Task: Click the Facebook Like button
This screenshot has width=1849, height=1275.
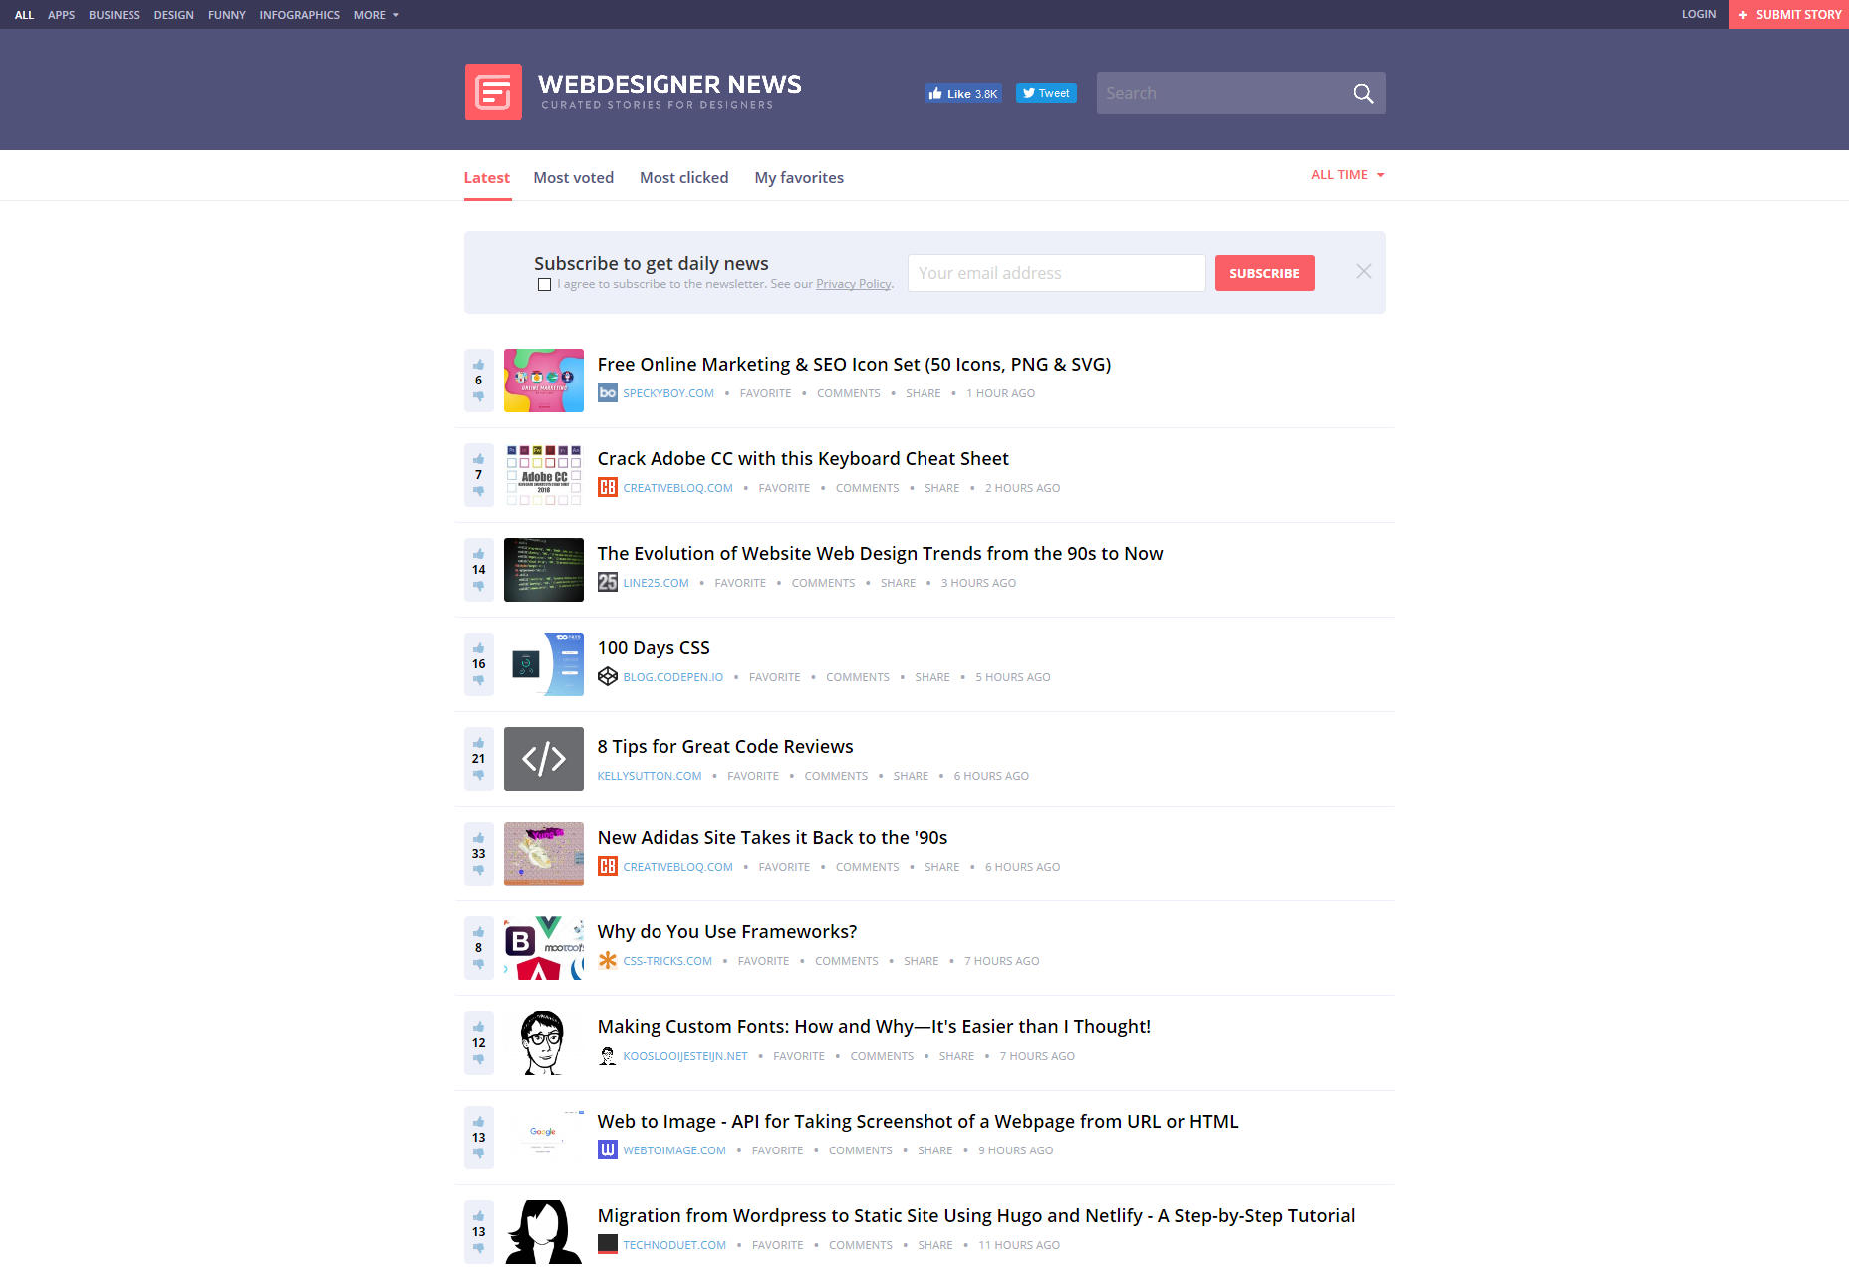Action: [x=962, y=93]
